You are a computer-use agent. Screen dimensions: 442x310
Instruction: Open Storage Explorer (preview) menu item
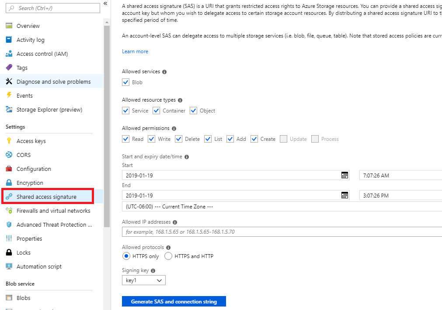52,109
